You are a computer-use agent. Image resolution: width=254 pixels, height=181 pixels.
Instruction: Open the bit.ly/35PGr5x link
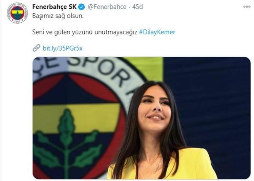pos(63,48)
